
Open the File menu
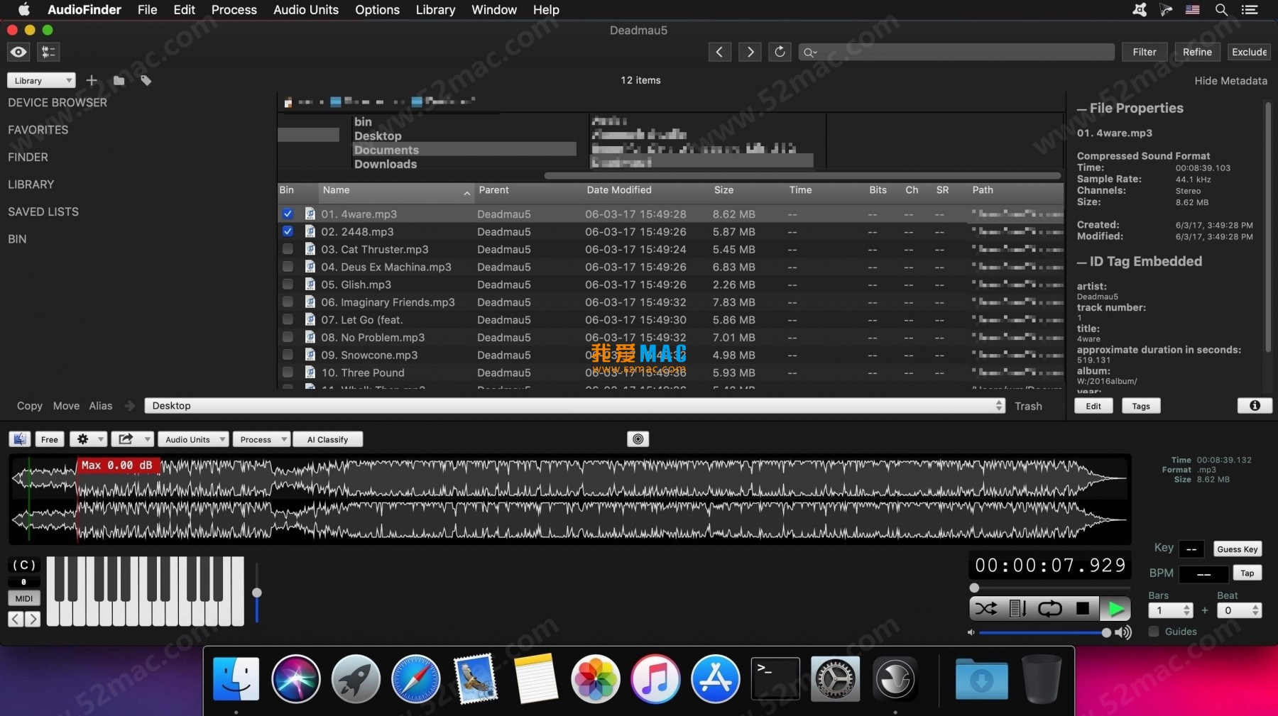[147, 10]
